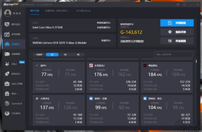Open 录像截图 camera recording icon
Viewport: 202px width, 132px height.
[x=7, y=54]
